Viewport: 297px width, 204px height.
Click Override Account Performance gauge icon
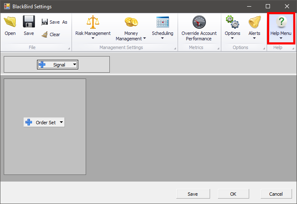199,22
